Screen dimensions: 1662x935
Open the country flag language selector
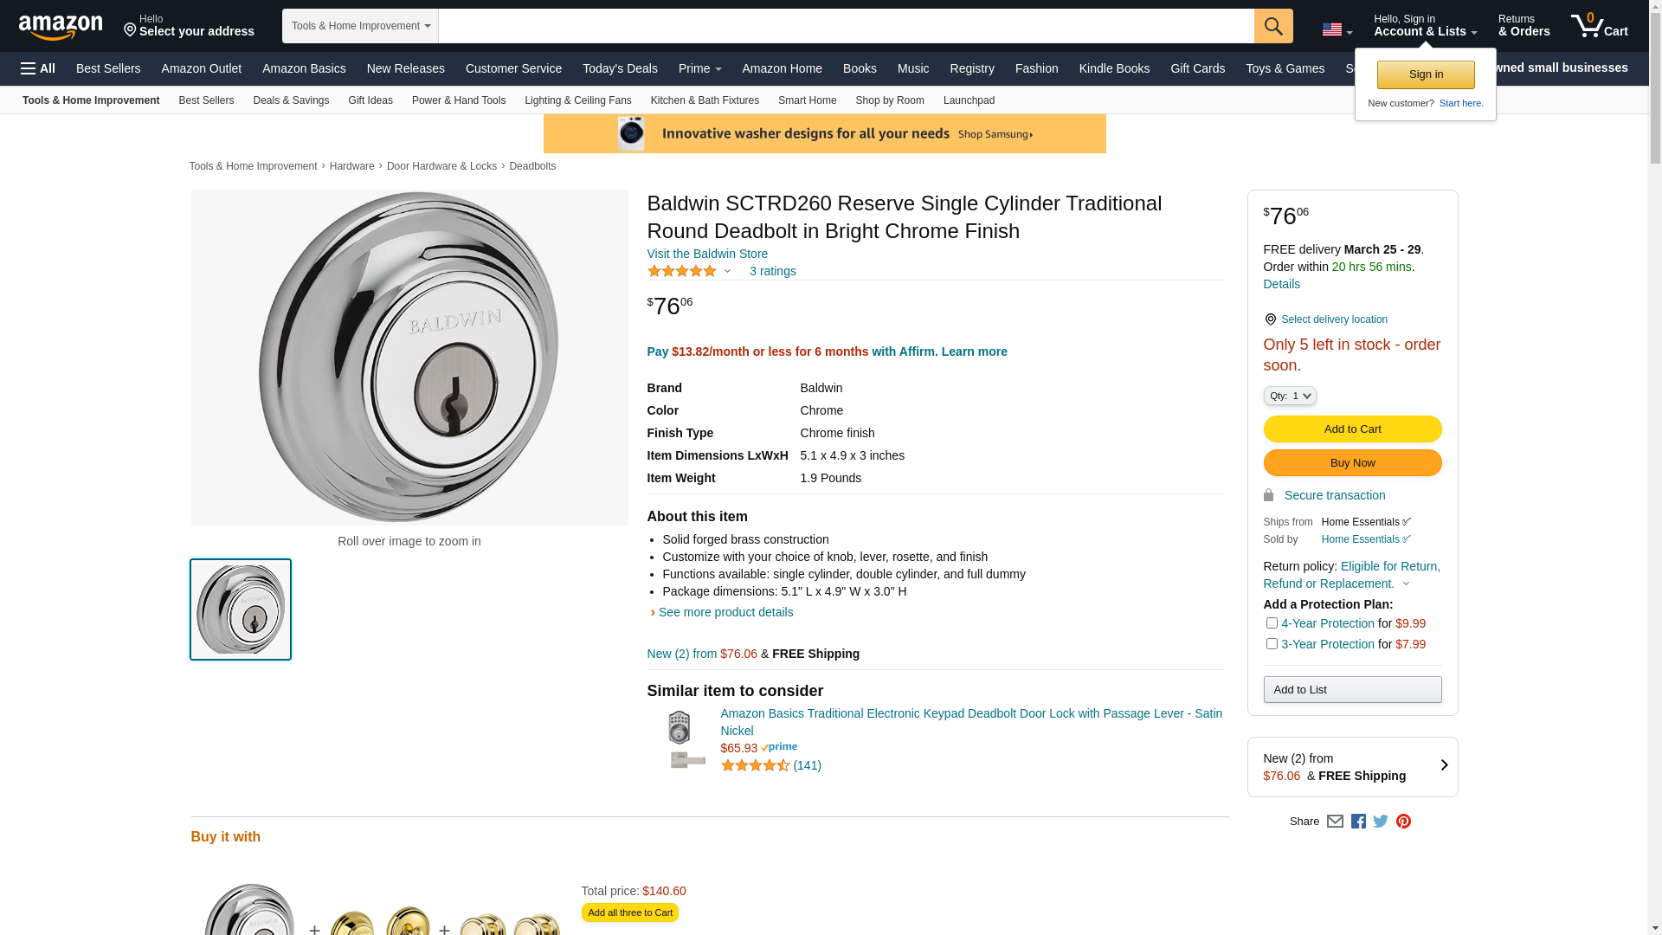coord(1337,30)
